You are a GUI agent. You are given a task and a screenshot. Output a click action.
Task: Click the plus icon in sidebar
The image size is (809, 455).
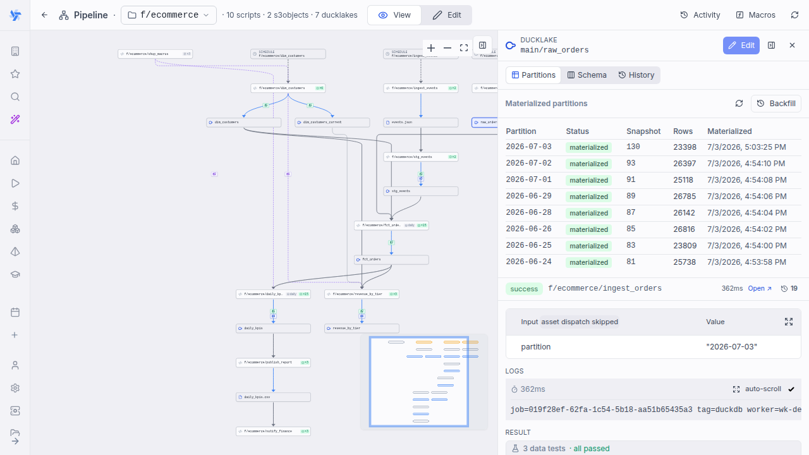pos(15,335)
